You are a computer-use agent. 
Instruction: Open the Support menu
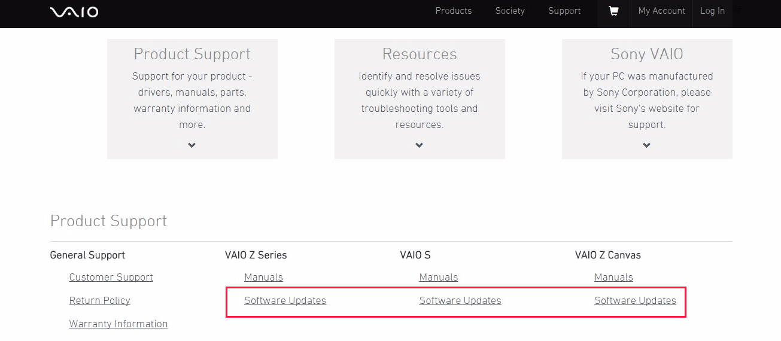(x=564, y=11)
